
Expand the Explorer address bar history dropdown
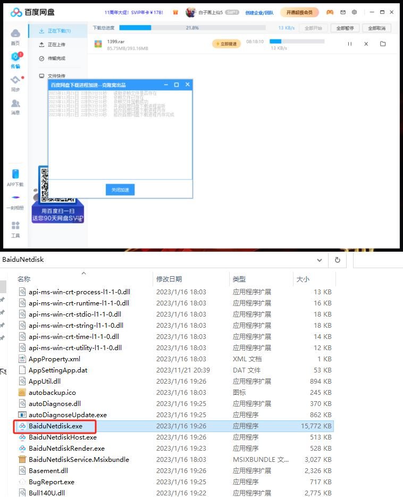click(x=320, y=260)
